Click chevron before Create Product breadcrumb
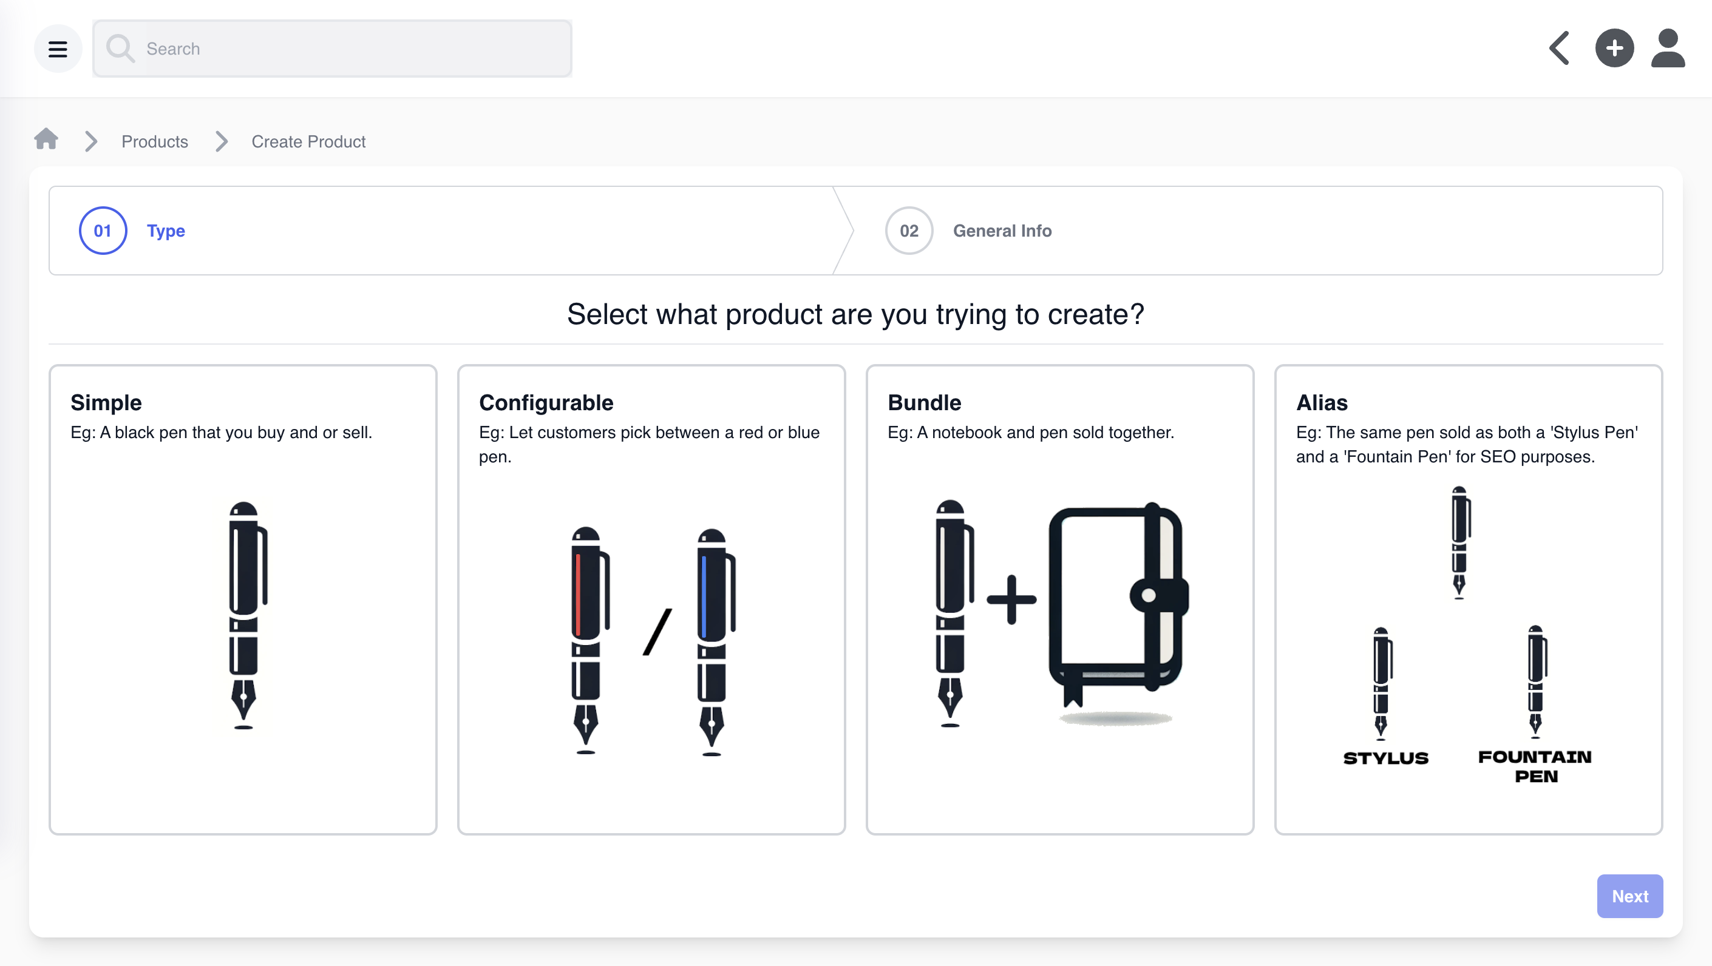The image size is (1712, 966). pyautogui.click(x=222, y=141)
